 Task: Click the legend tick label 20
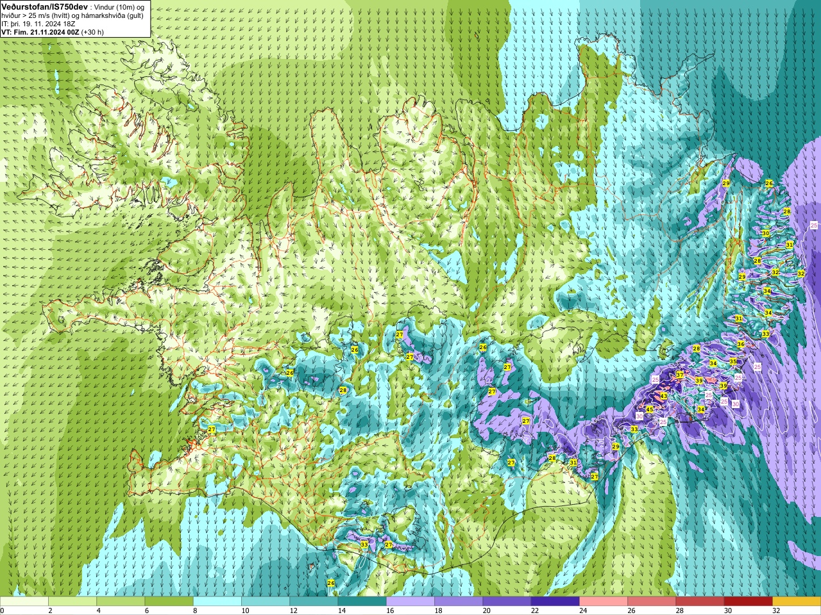[x=487, y=611]
